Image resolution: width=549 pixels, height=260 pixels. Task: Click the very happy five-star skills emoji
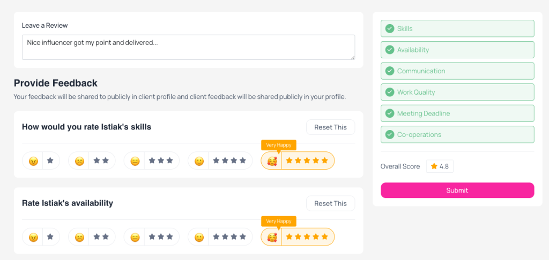coord(272,160)
